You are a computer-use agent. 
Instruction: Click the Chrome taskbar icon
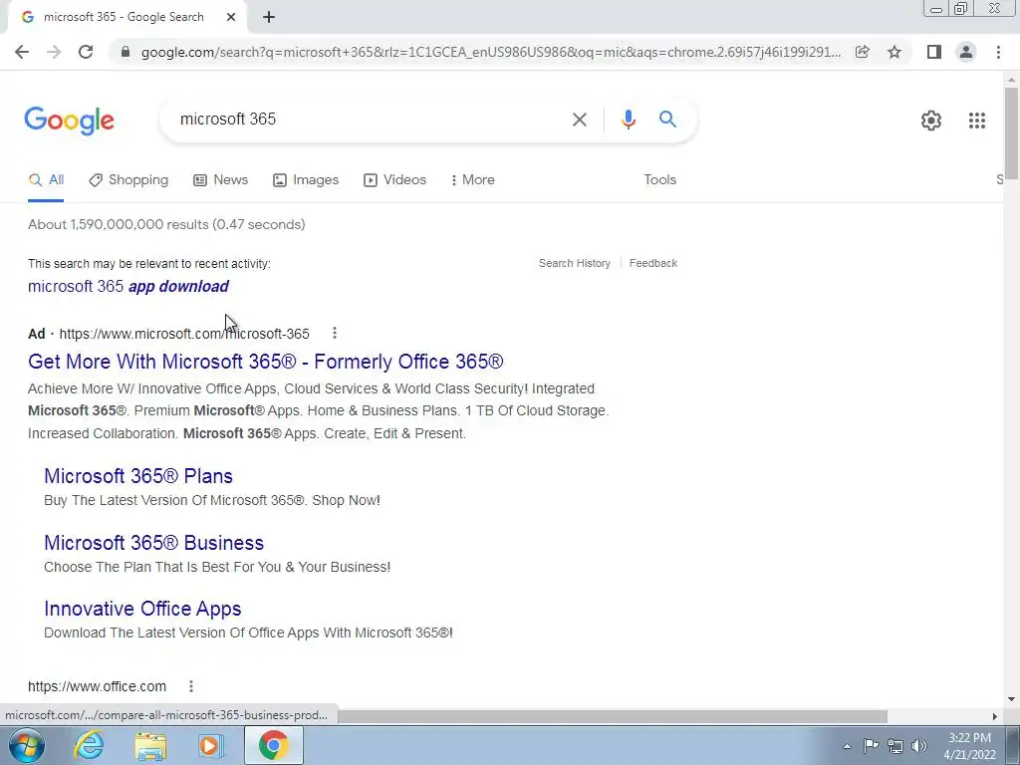(273, 745)
